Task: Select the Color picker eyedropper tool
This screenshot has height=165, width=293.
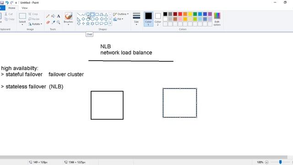Action: tap(54, 22)
